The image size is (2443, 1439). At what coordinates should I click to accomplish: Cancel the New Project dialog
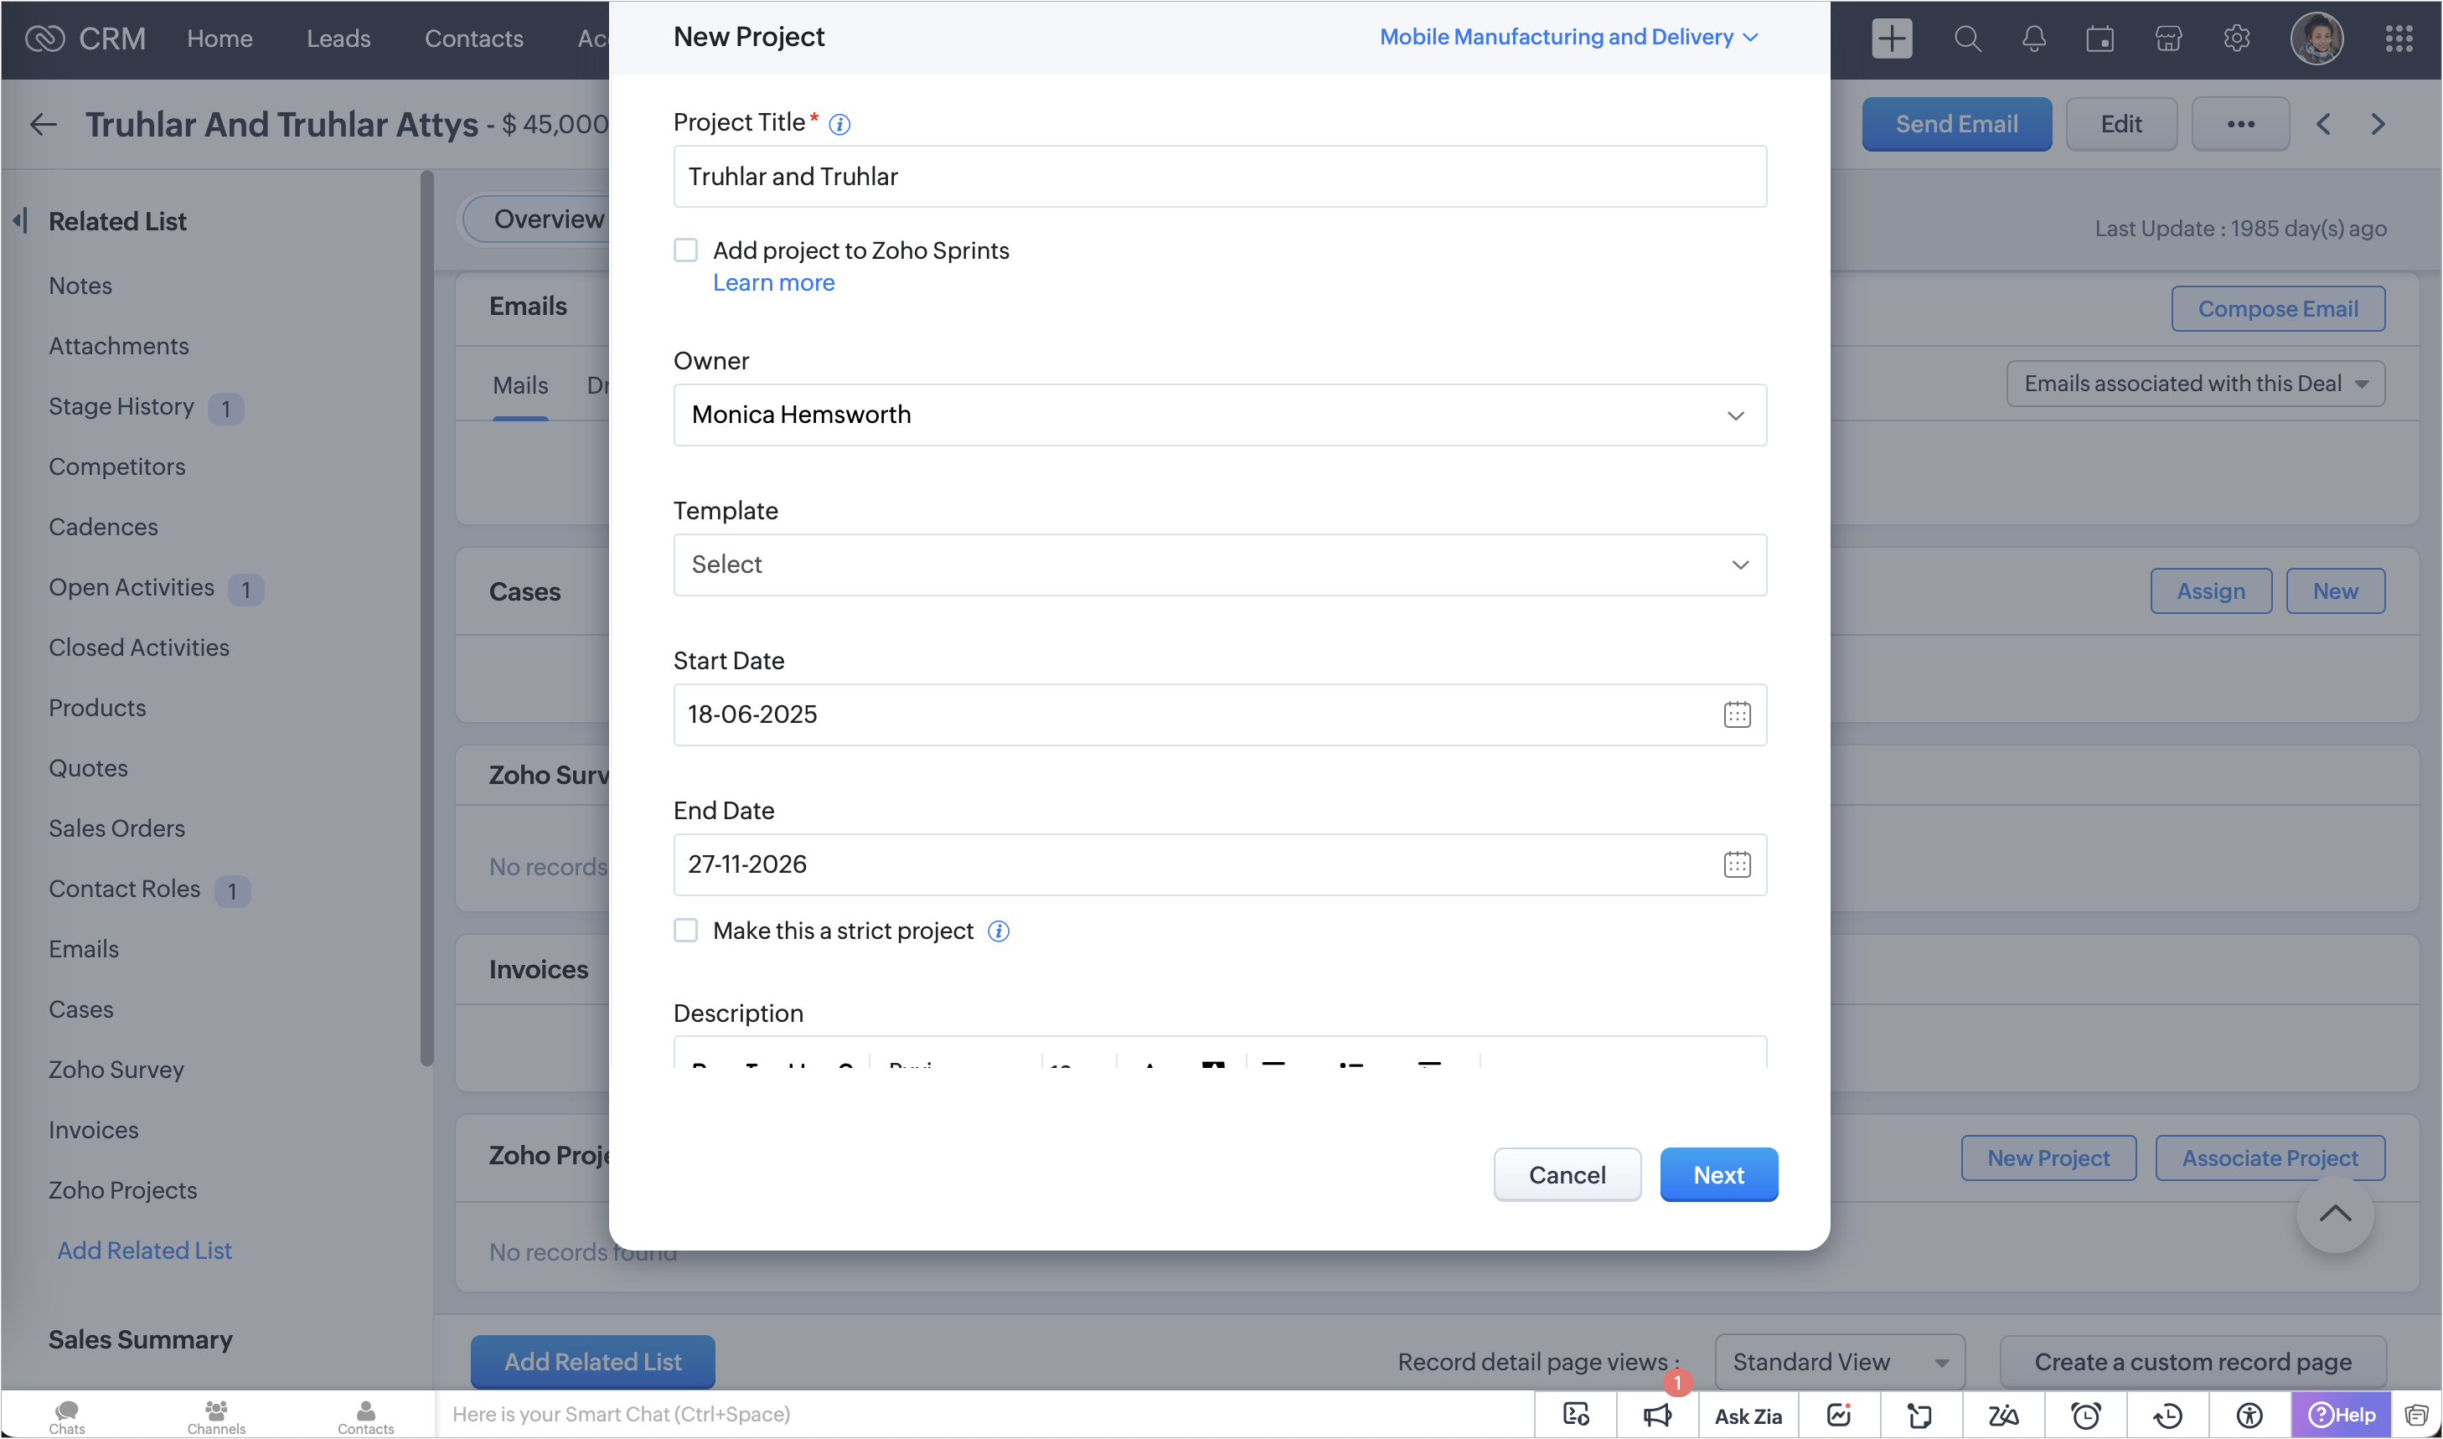(1567, 1174)
